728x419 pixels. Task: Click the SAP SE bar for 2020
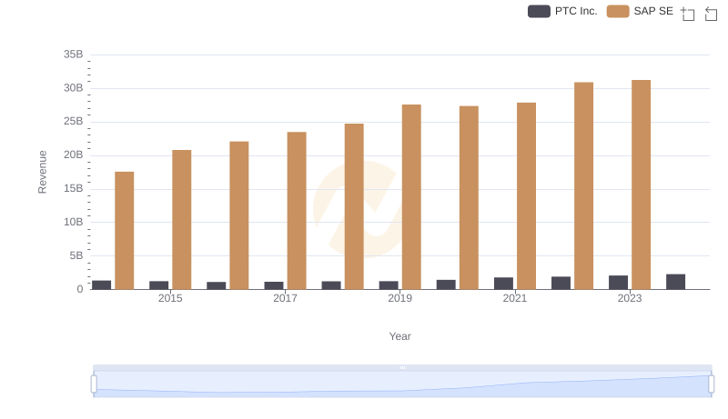469,197
